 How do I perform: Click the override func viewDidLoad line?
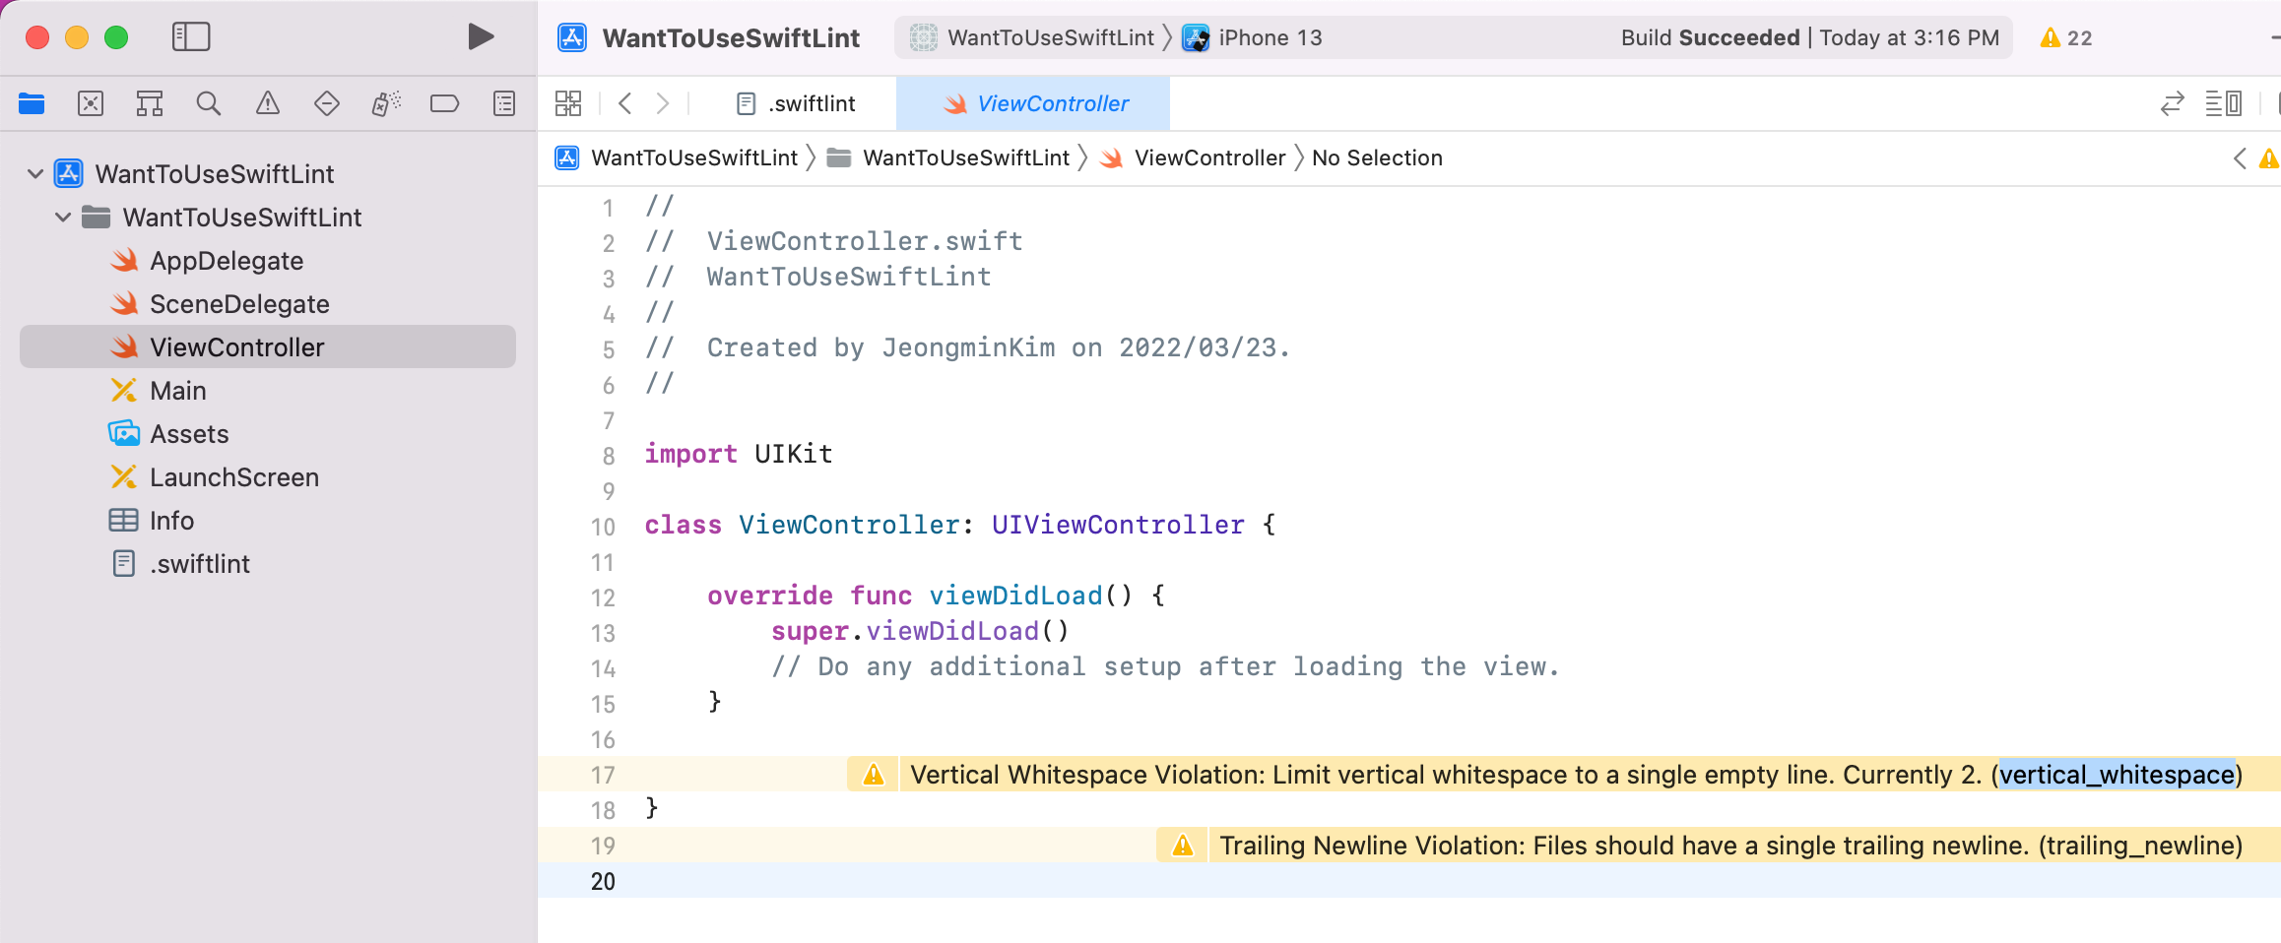point(937,596)
